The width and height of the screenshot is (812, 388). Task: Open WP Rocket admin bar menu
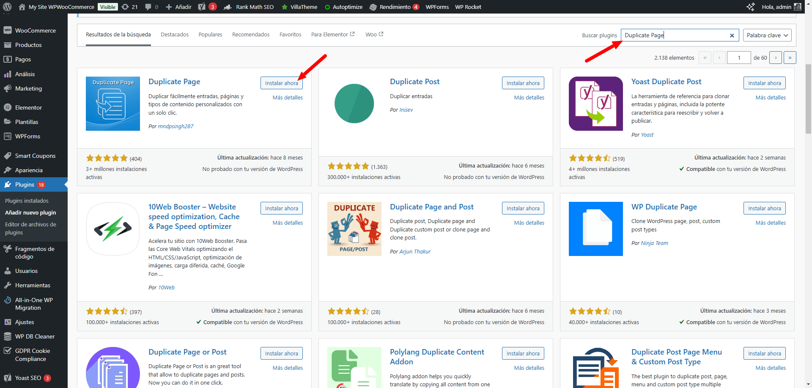(x=468, y=7)
